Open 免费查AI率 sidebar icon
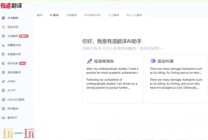208x140 pixels. (x=3, y=54)
